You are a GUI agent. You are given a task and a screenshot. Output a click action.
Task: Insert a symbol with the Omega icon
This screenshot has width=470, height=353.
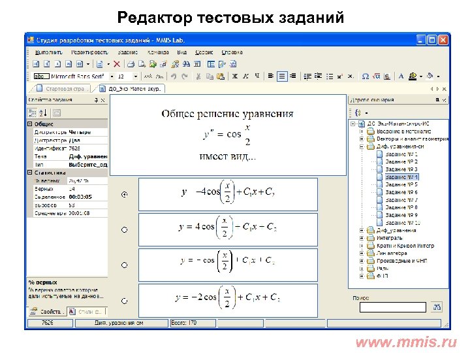pos(366,76)
